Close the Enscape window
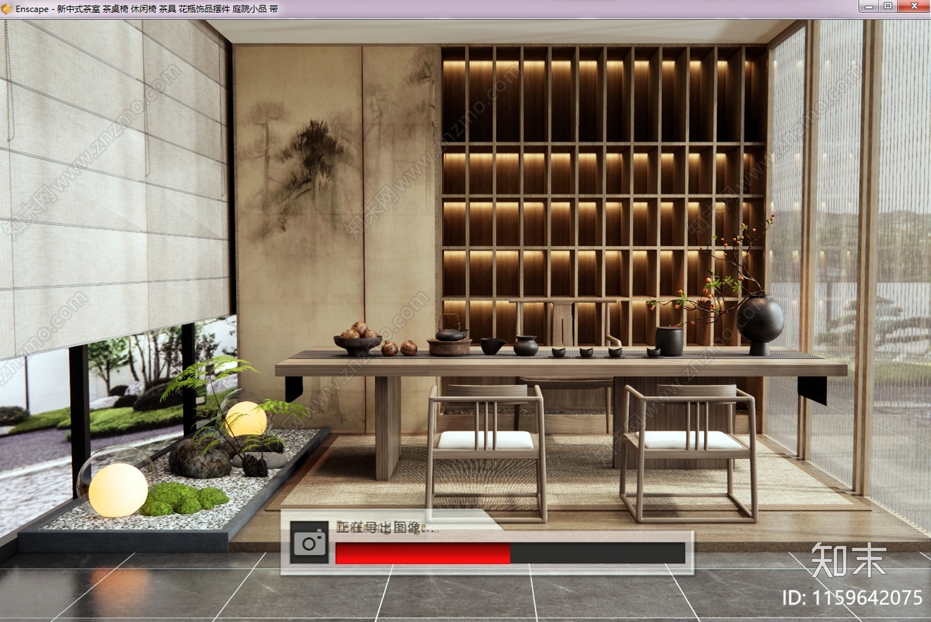The height and width of the screenshot is (622, 931). point(914,6)
